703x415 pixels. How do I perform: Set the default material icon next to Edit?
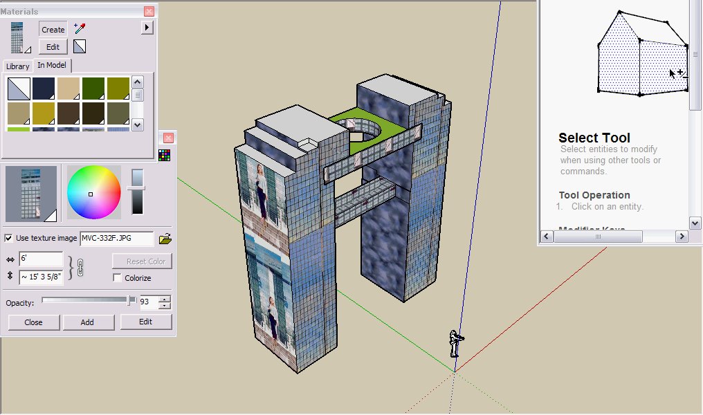coord(80,46)
